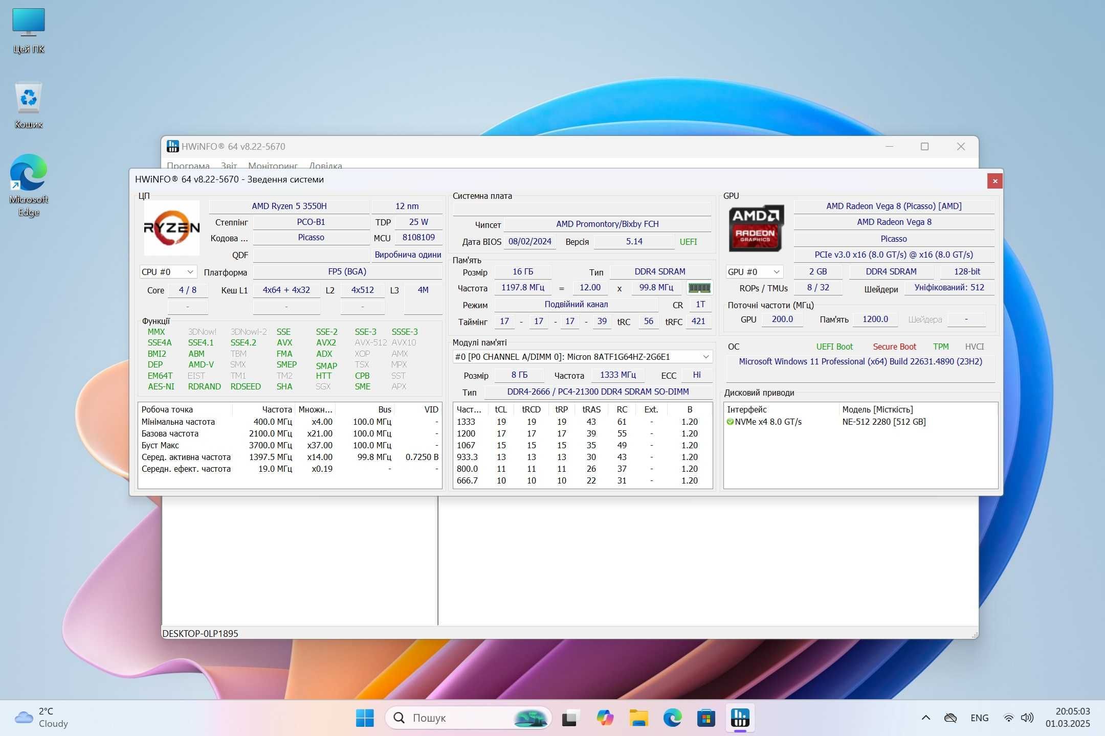Click the ENG language indicator
The width and height of the screenshot is (1105, 736).
coord(979,718)
